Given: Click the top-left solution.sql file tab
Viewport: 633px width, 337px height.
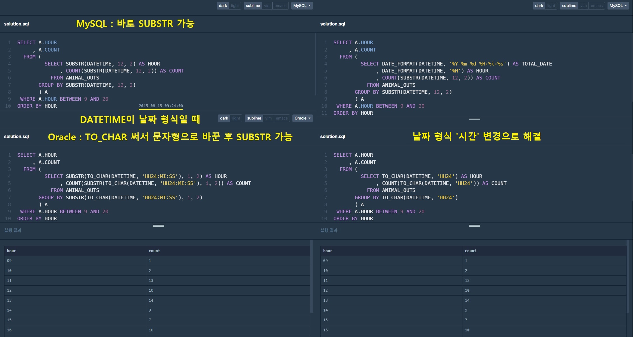Looking at the screenshot, I should coord(17,24).
